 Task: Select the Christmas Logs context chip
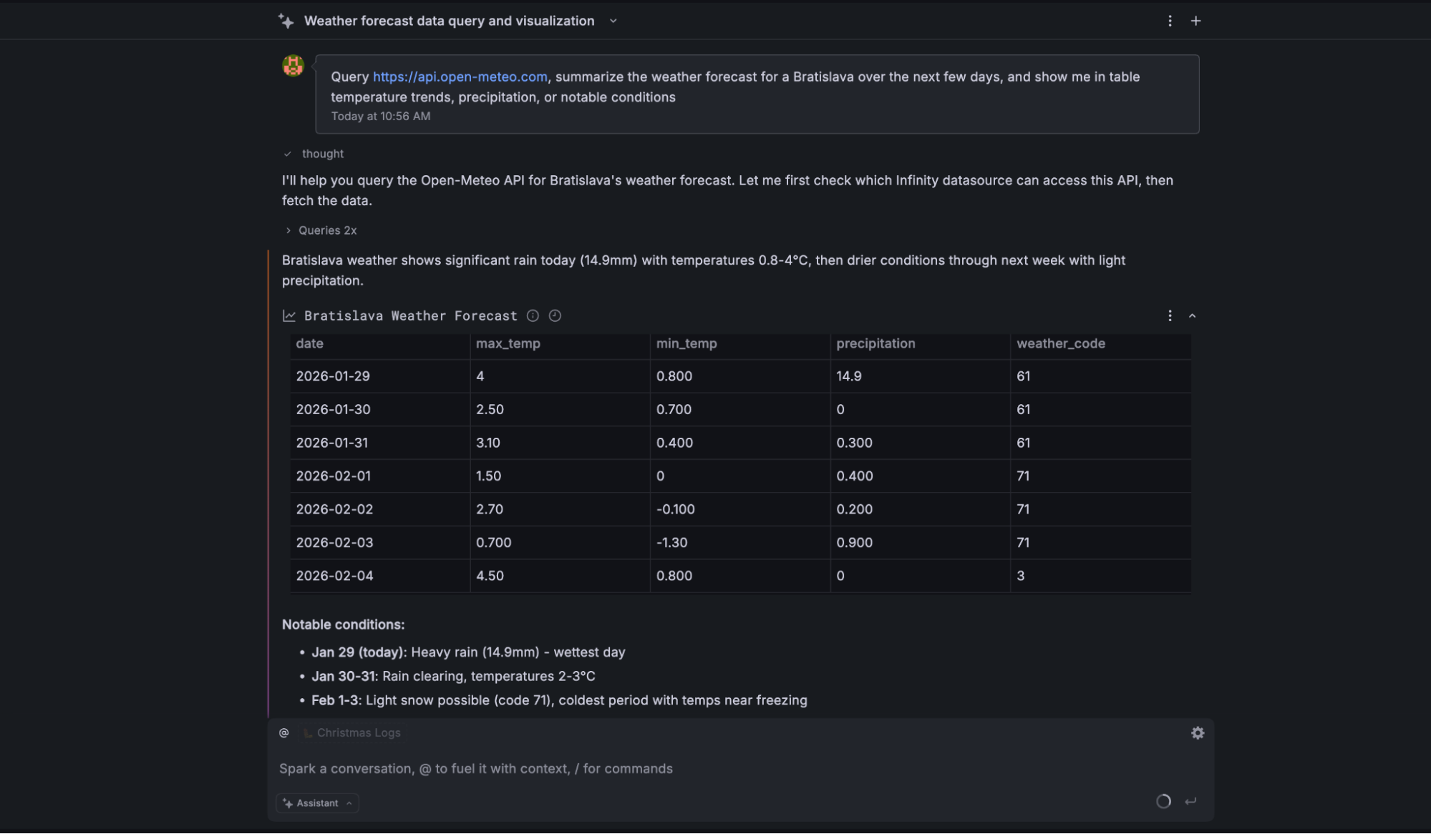point(353,733)
